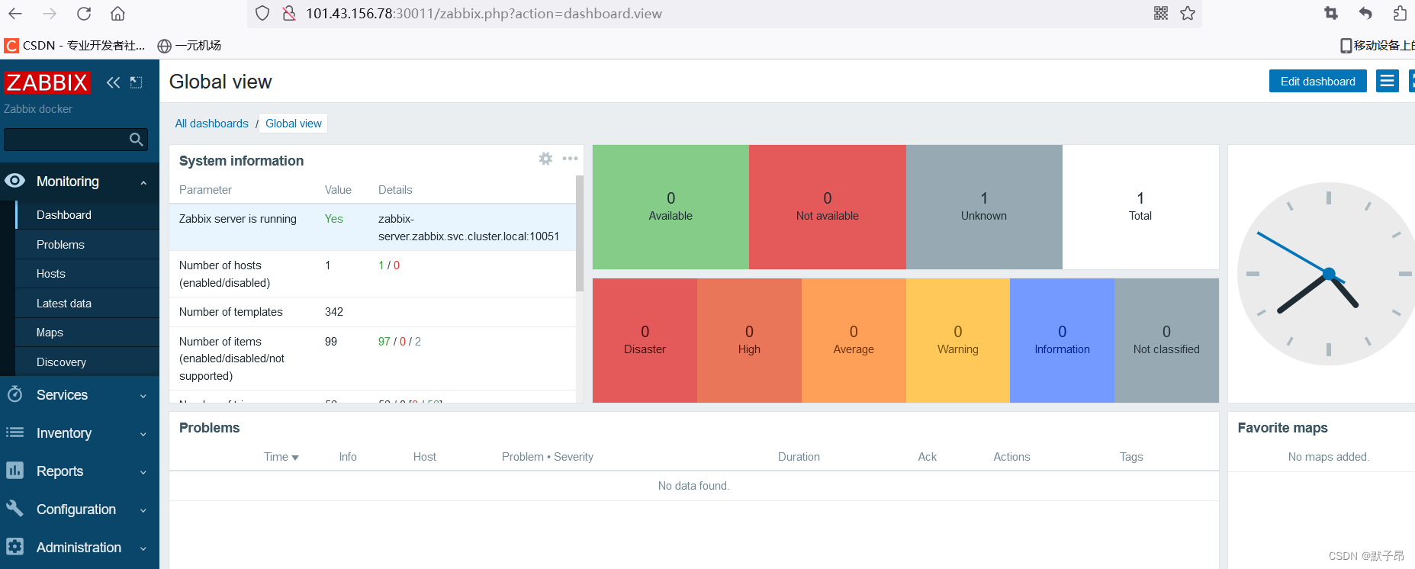The height and width of the screenshot is (569, 1415).
Task: Hide sidebar with the hide-menu icon
Action: tap(137, 82)
